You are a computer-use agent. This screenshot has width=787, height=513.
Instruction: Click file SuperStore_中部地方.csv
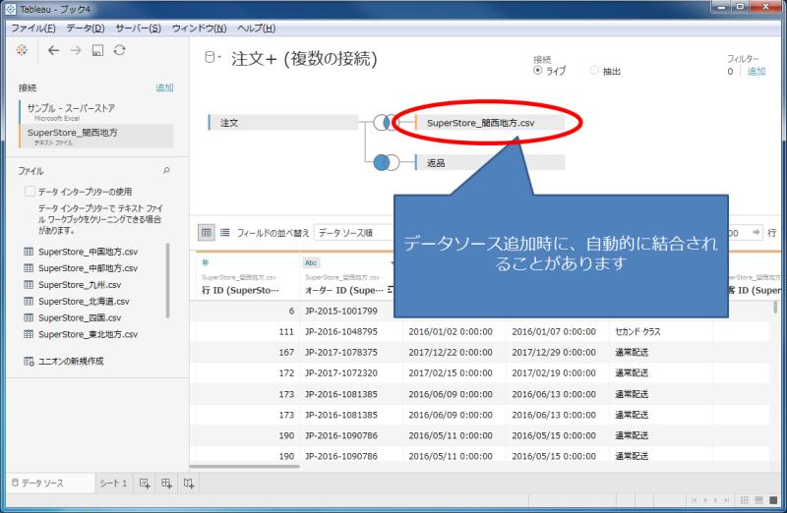88,268
